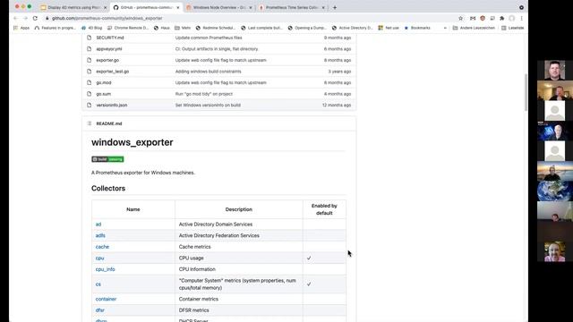Open the exporter.go file
This screenshot has height=322, width=573.
(x=107, y=60)
